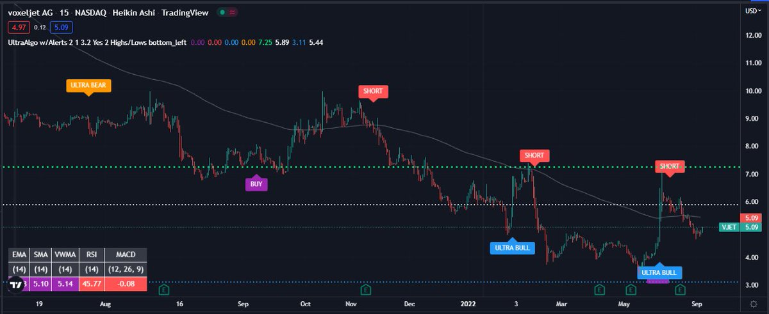The image size is (769, 314).
Task: Click the -0.08 MACD value cell
Action: tap(126, 284)
